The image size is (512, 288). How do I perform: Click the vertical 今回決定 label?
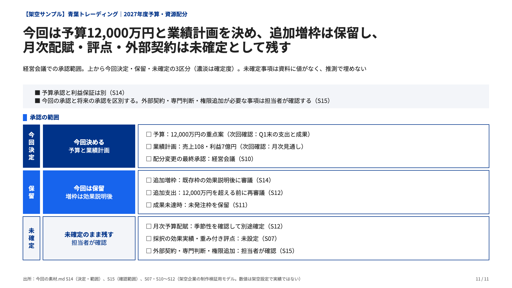(x=31, y=146)
